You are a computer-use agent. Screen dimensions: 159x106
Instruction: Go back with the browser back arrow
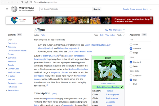[3, 2]
